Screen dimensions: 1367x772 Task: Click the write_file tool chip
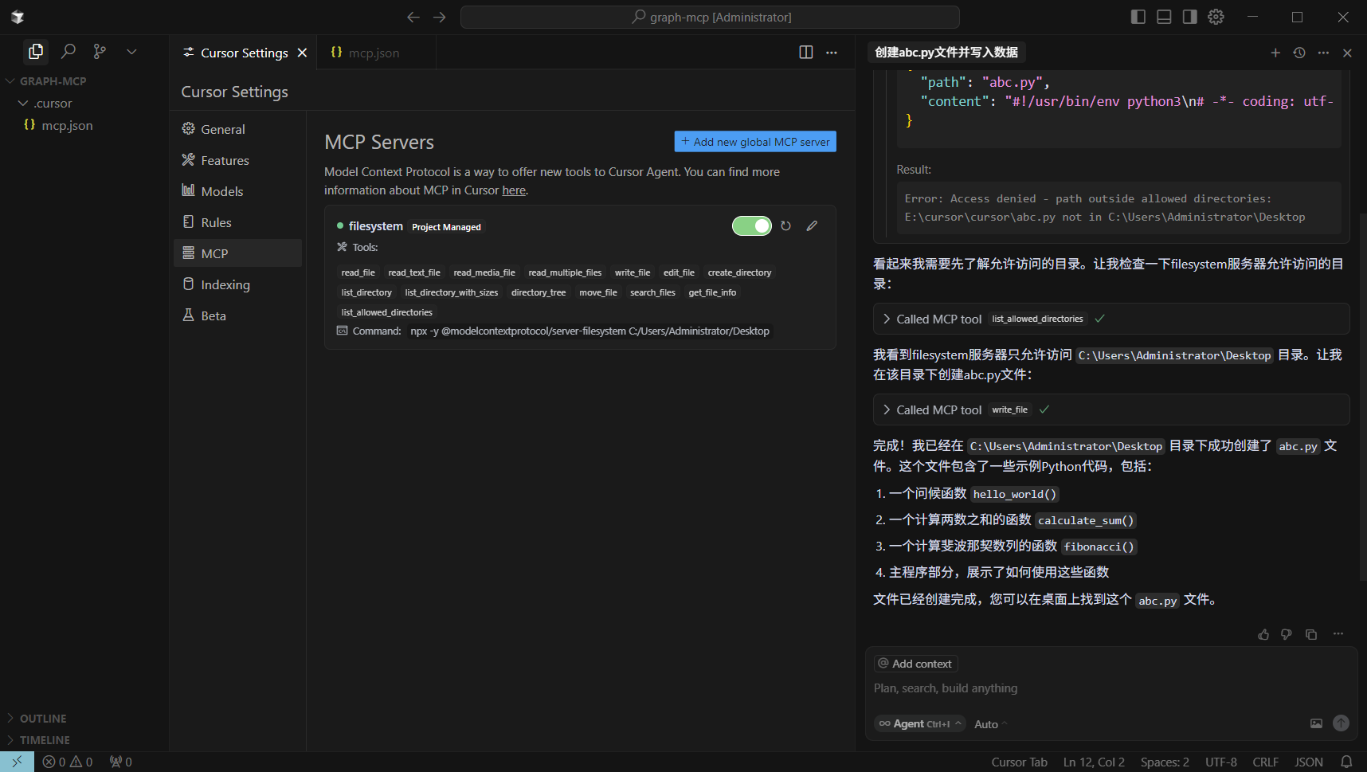click(x=633, y=272)
